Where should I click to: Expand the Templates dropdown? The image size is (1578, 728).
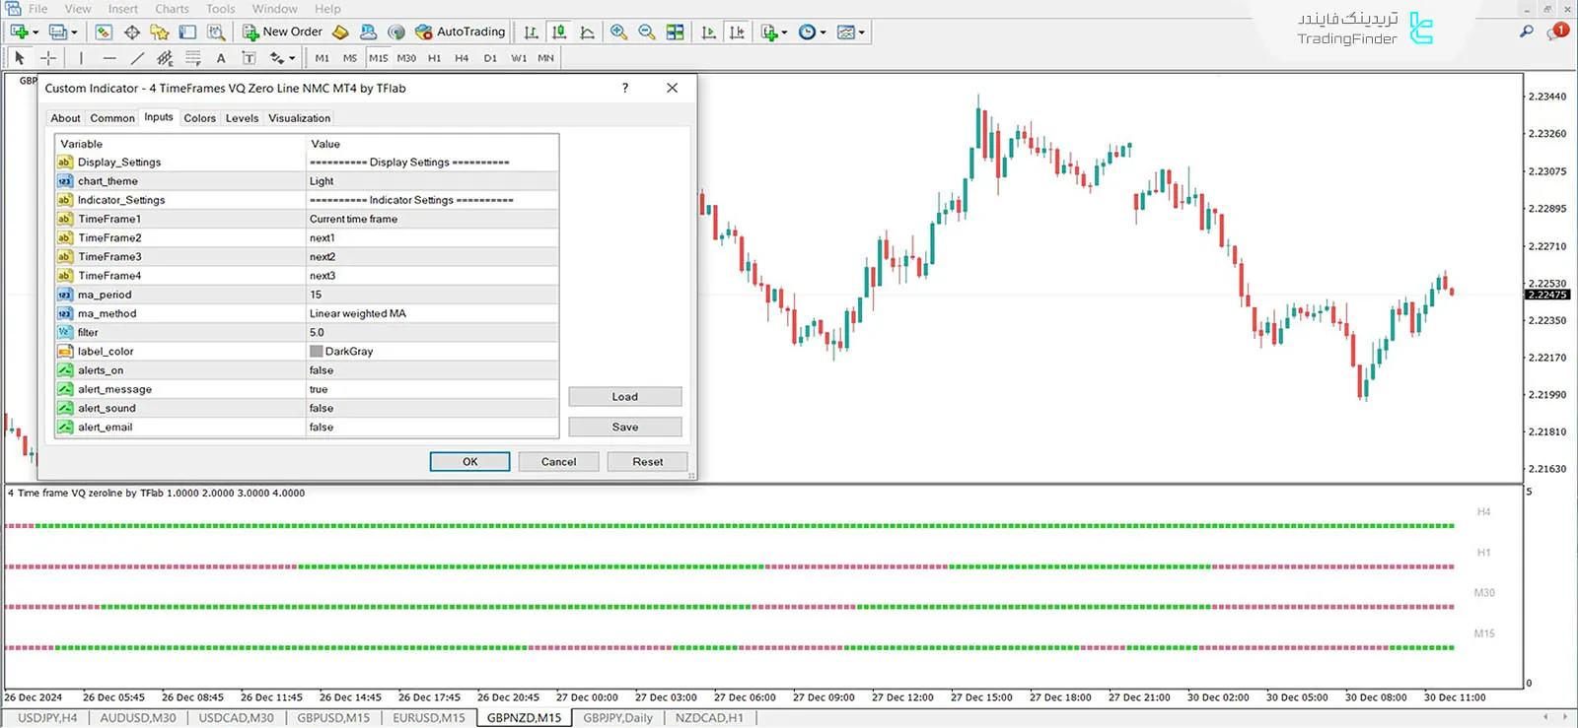[x=861, y=33]
